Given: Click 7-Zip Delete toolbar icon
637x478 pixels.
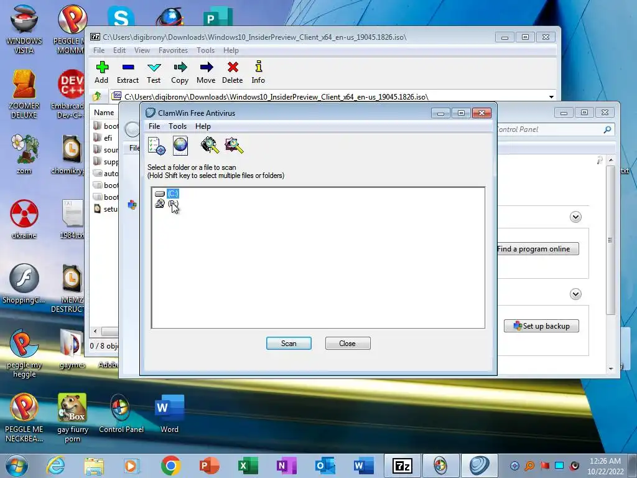Looking at the screenshot, I should [x=233, y=72].
